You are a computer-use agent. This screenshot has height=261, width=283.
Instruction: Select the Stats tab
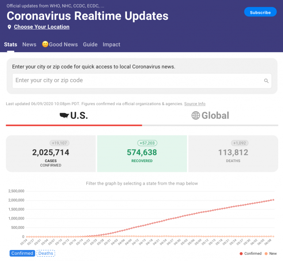(11, 45)
